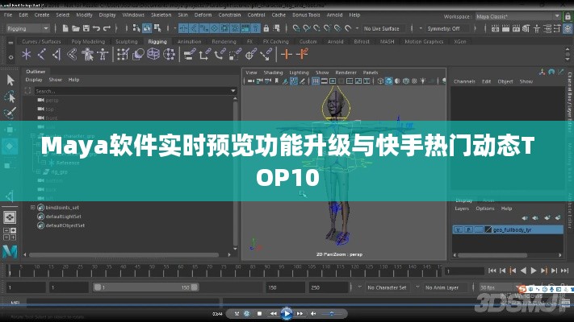Click the Redo arrow icon
The height and width of the screenshot is (322, 574).
107,28
